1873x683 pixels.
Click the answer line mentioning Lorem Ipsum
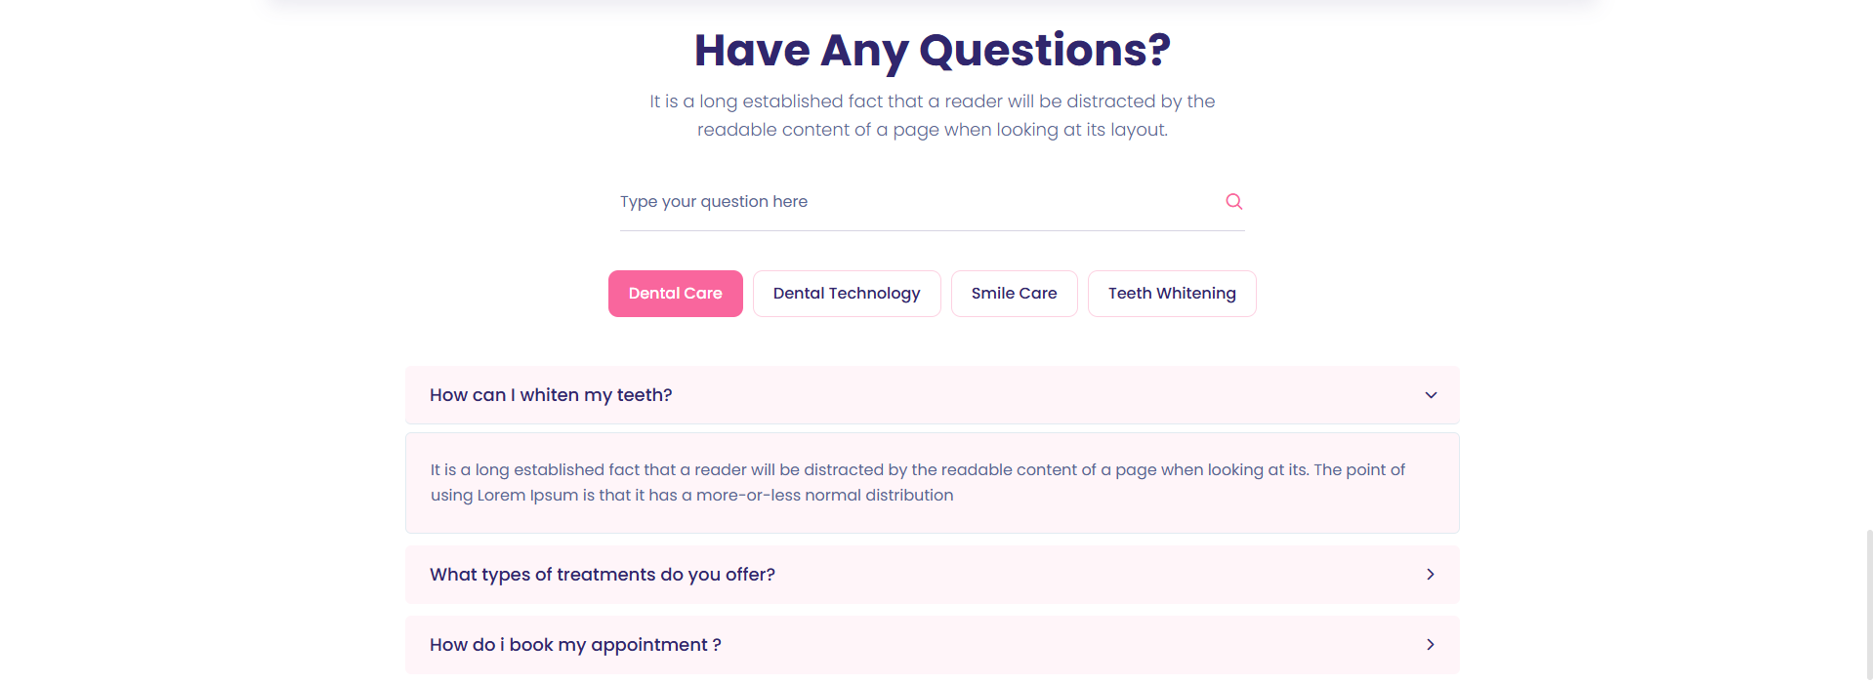click(x=691, y=496)
